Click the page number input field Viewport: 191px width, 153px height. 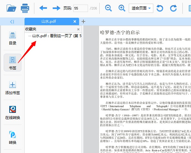(81, 8)
